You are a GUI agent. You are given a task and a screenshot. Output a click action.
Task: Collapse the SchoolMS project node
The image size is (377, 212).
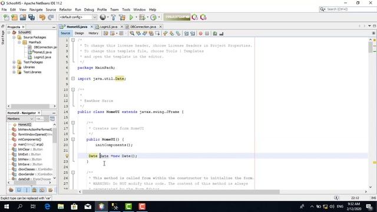pyautogui.click(x=9, y=32)
